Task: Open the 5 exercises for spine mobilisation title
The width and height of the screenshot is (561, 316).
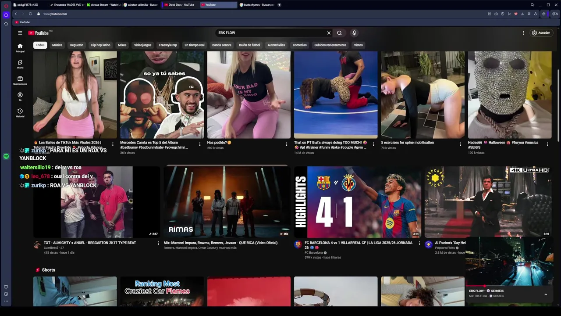Action: [x=407, y=143]
